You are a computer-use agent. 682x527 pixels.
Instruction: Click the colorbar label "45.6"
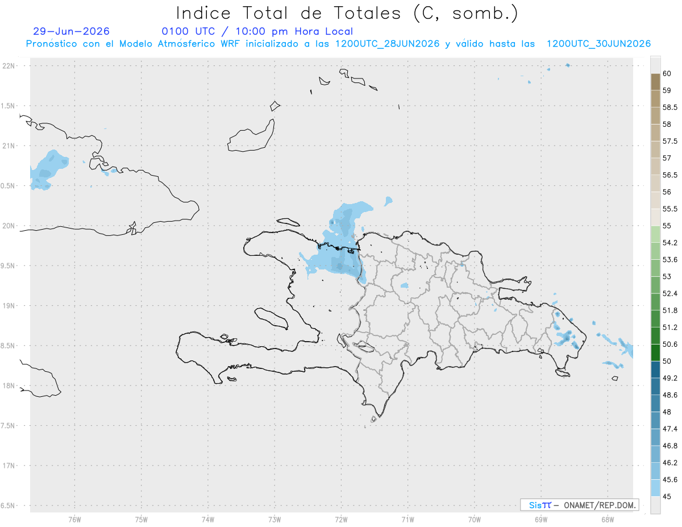click(x=670, y=479)
